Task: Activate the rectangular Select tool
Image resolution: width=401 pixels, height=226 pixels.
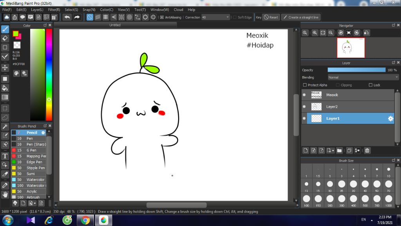Action: [5, 108]
